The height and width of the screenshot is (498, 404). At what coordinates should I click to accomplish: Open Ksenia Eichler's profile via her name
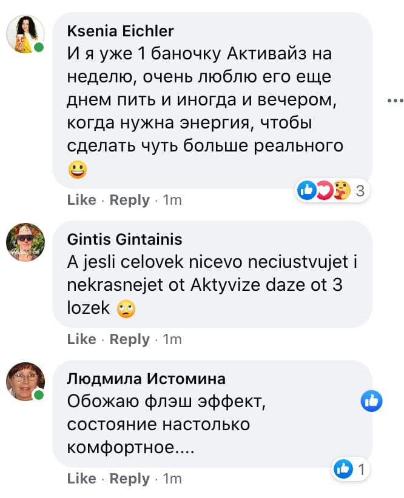coord(120,31)
